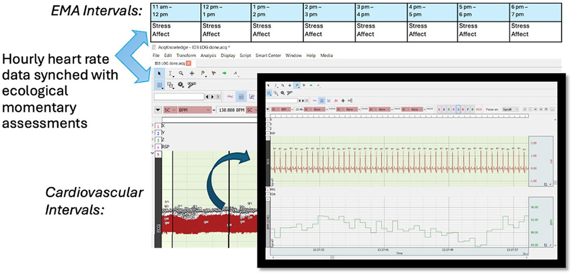Click the black plus icon in front window chart toolbar

[343, 101]
